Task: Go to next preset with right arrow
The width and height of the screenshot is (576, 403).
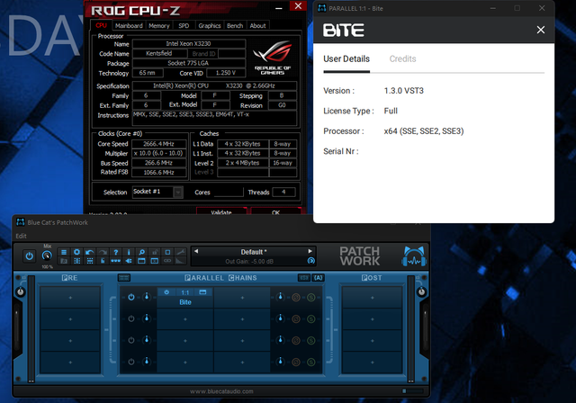Action: [310, 251]
